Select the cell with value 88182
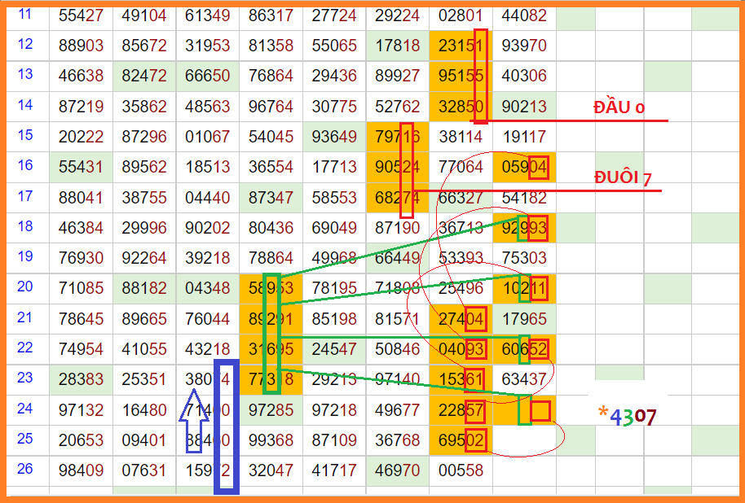Viewport: 745px width, 503px height. click(x=144, y=288)
